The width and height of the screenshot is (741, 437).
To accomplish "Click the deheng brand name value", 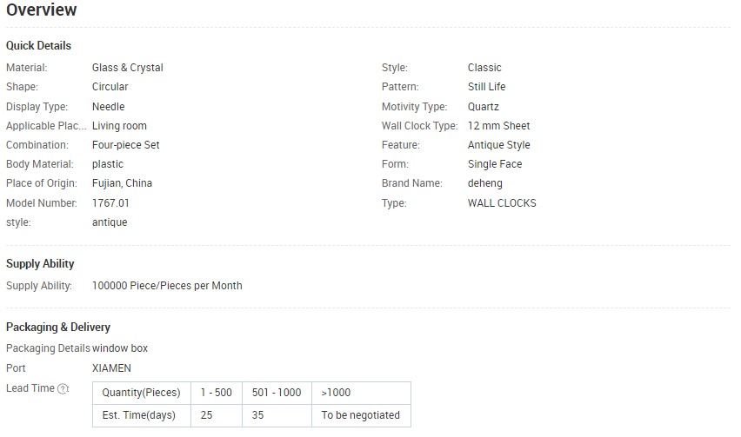I will (484, 183).
